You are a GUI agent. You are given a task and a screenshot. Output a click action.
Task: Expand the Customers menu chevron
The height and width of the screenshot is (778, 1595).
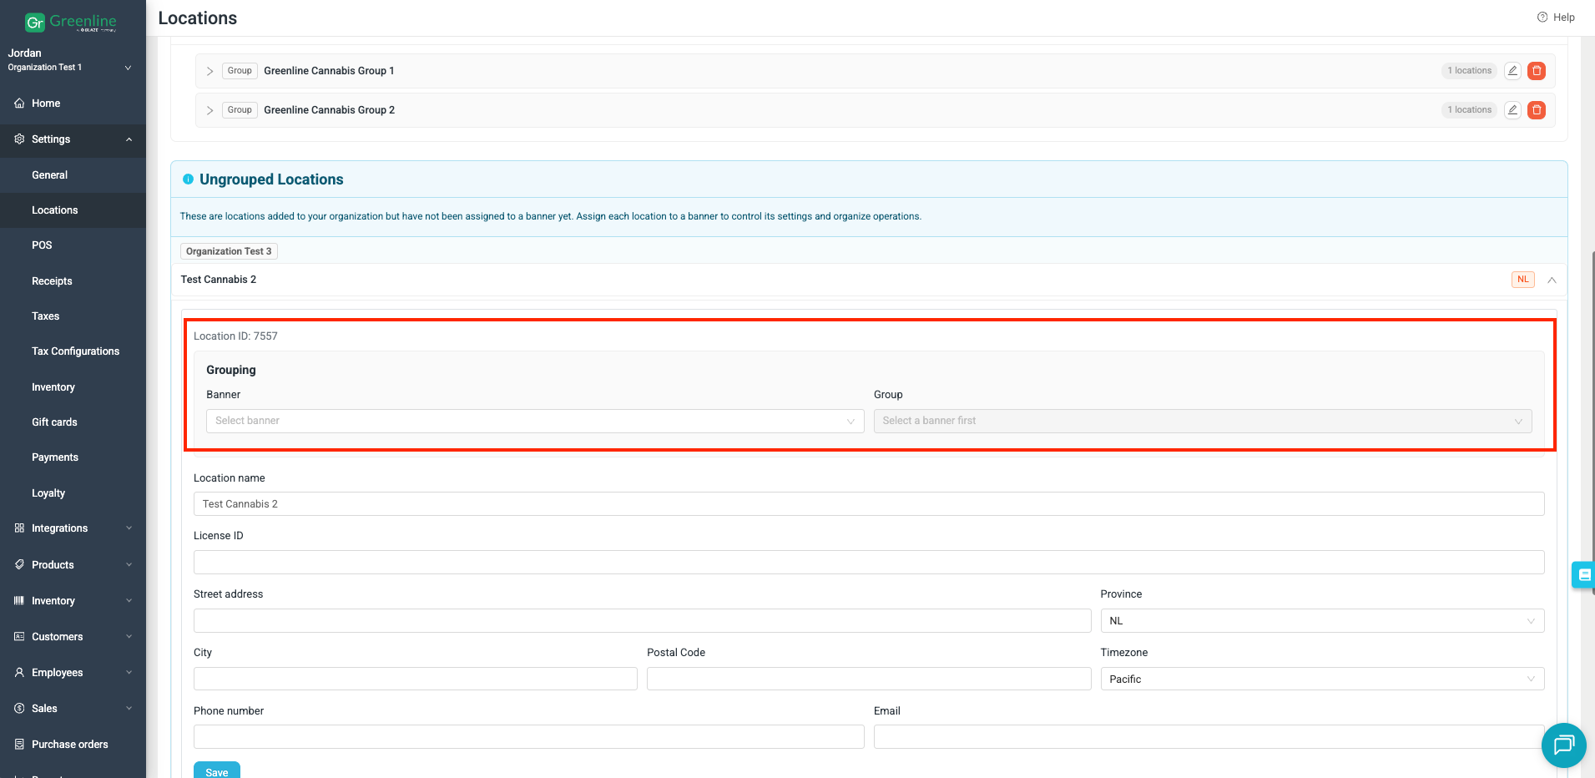point(129,637)
